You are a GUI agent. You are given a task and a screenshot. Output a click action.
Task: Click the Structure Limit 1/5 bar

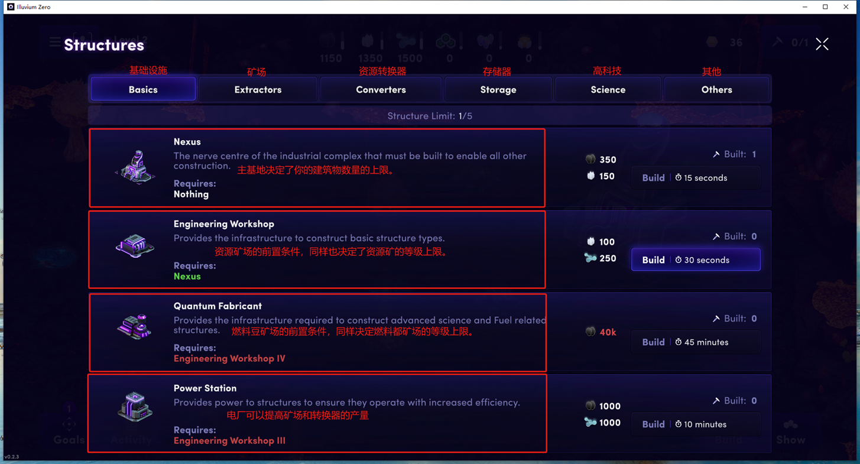430,116
